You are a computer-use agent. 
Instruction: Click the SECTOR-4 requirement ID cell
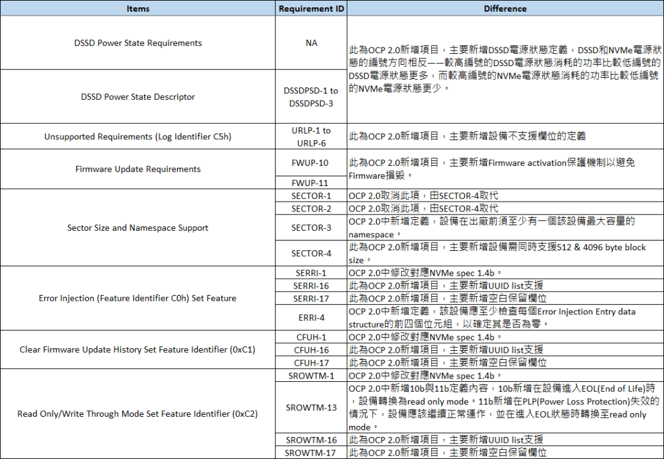[x=311, y=253]
